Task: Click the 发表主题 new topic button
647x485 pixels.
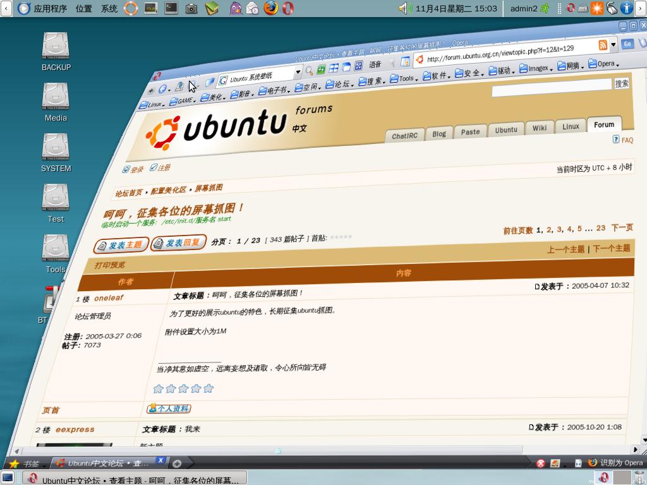Action: point(121,246)
